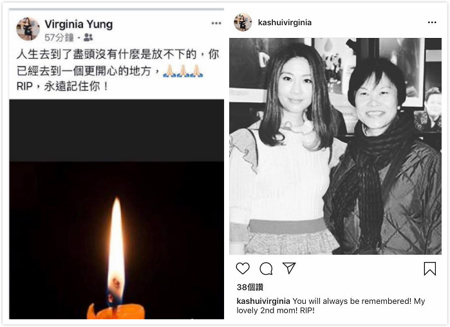Open Facebook post three-dot options menu
Viewport: 450px width, 327px height.
216,23
